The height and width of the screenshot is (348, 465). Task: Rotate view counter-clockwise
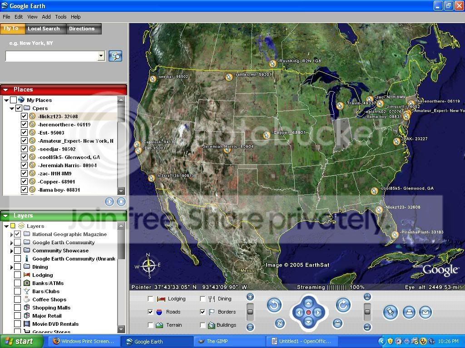click(x=274, y=305)
